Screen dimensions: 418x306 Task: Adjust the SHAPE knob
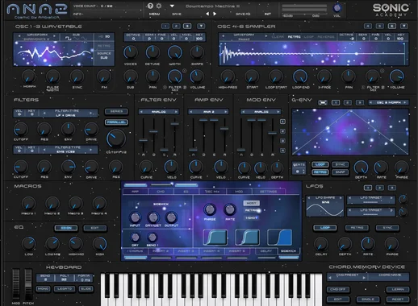tap(197, 52)
